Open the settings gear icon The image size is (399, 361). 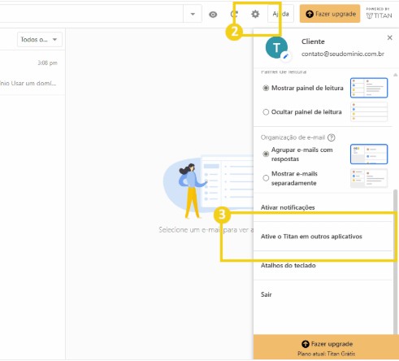click(255, 14)
